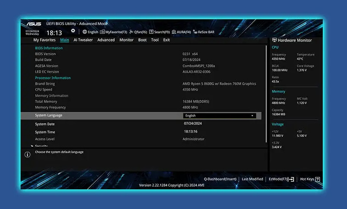
Task: Click the EzMode(F7) switch arrow icon
Action: (291, 179)
